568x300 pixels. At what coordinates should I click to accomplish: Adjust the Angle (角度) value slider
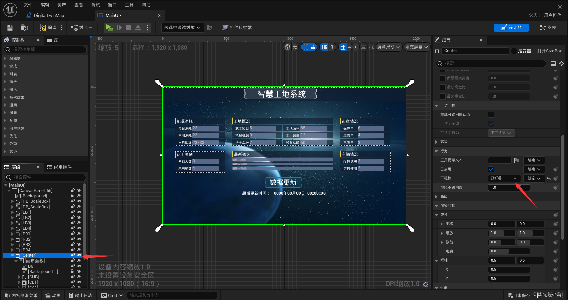(x=509, y=251)
